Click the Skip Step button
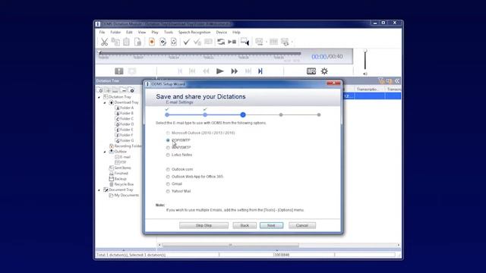 (204, 226)
